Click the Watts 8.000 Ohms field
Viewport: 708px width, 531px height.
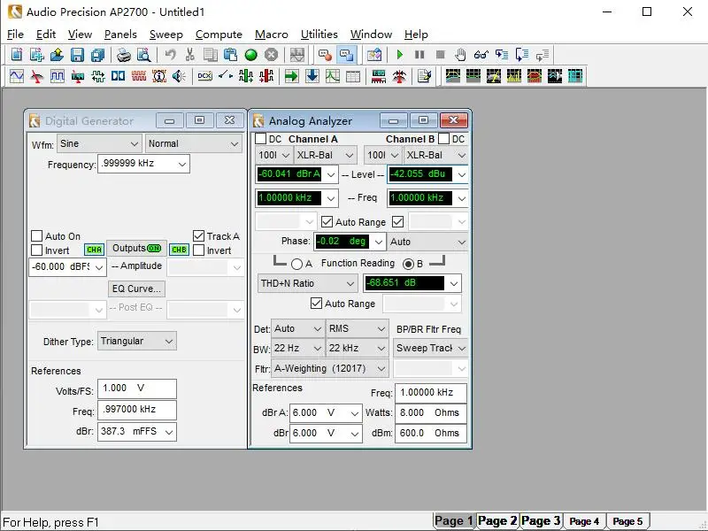click(x=431, y=412)
